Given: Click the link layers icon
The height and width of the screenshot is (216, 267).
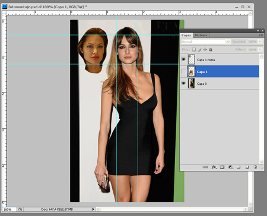Looking at the screenshot, I should pyautogui.click(x=205, y=167).
